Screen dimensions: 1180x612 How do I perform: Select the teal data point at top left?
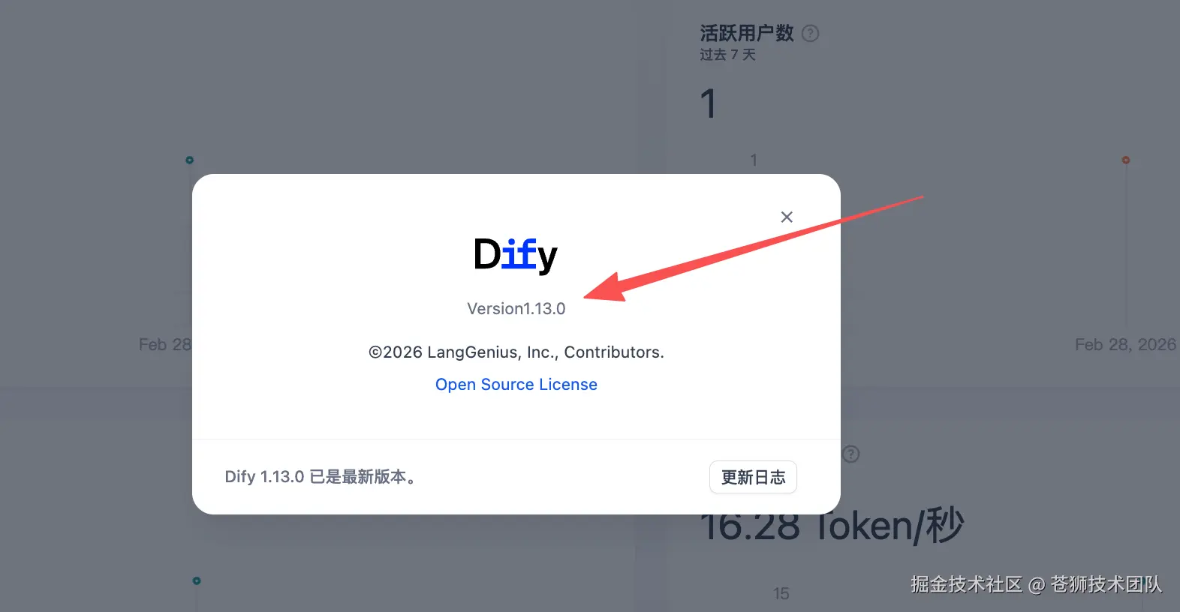pos(190,160)
